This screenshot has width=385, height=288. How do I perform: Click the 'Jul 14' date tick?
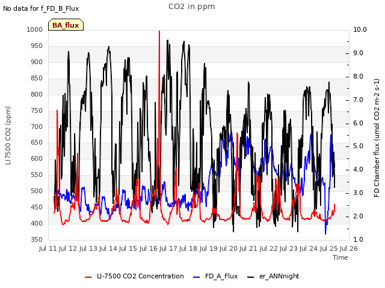[x=108, y=248]
